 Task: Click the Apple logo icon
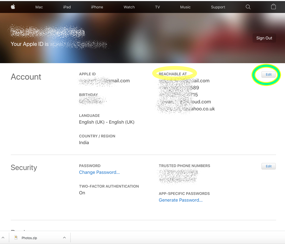[x=13, y=7]
